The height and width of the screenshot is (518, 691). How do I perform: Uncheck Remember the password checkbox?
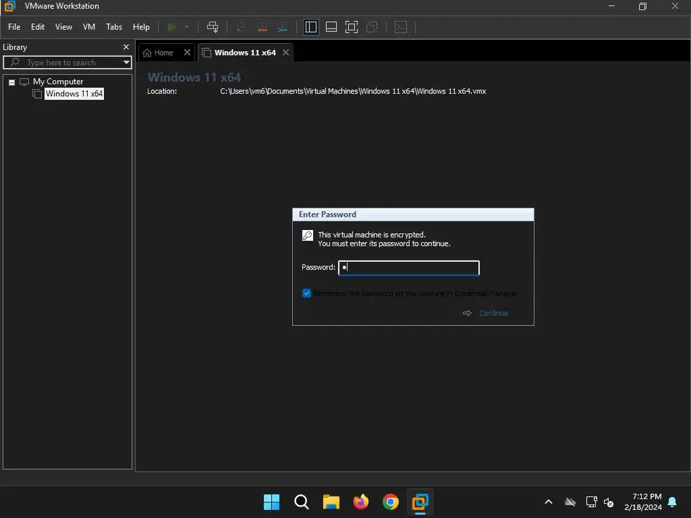[307, 293]
